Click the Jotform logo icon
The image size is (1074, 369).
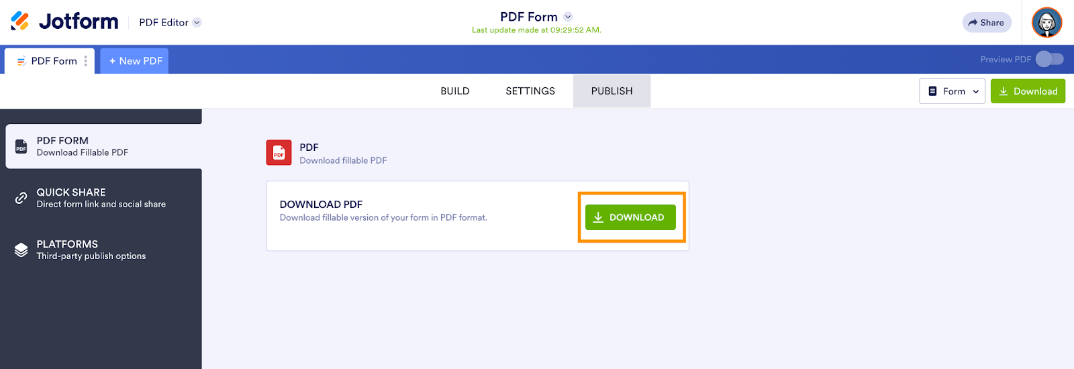coord(20,21)
